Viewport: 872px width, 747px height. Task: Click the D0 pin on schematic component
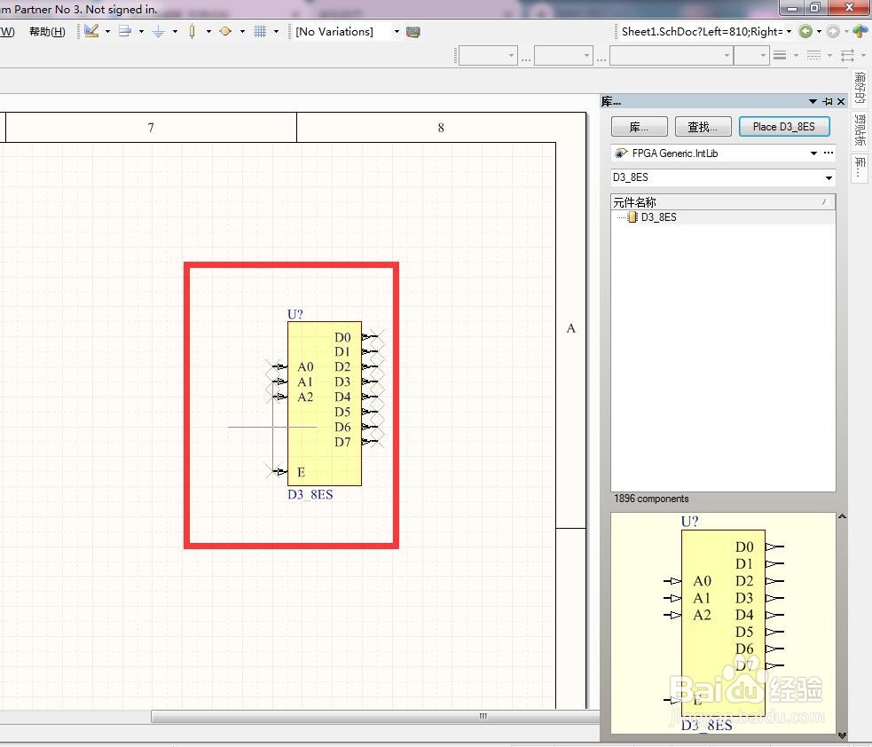[x=370, y=337]
